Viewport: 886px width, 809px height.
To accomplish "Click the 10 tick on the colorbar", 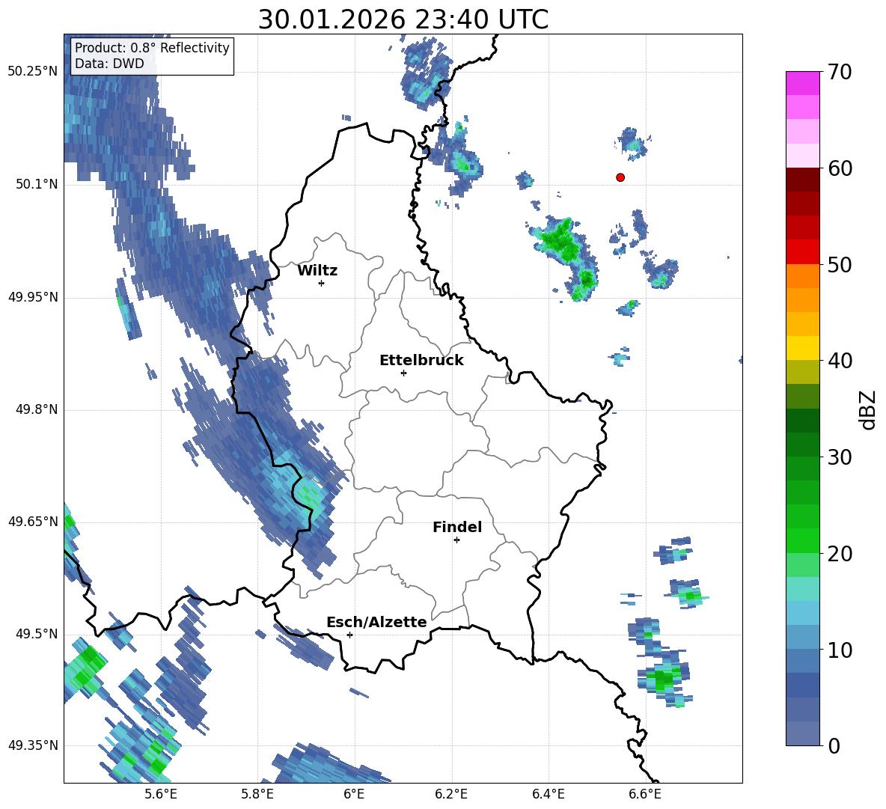I will coord(840,650).
